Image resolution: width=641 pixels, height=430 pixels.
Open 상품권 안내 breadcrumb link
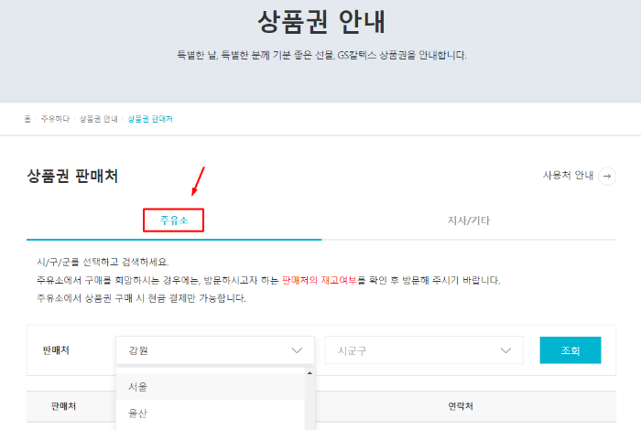click(99, 119)
